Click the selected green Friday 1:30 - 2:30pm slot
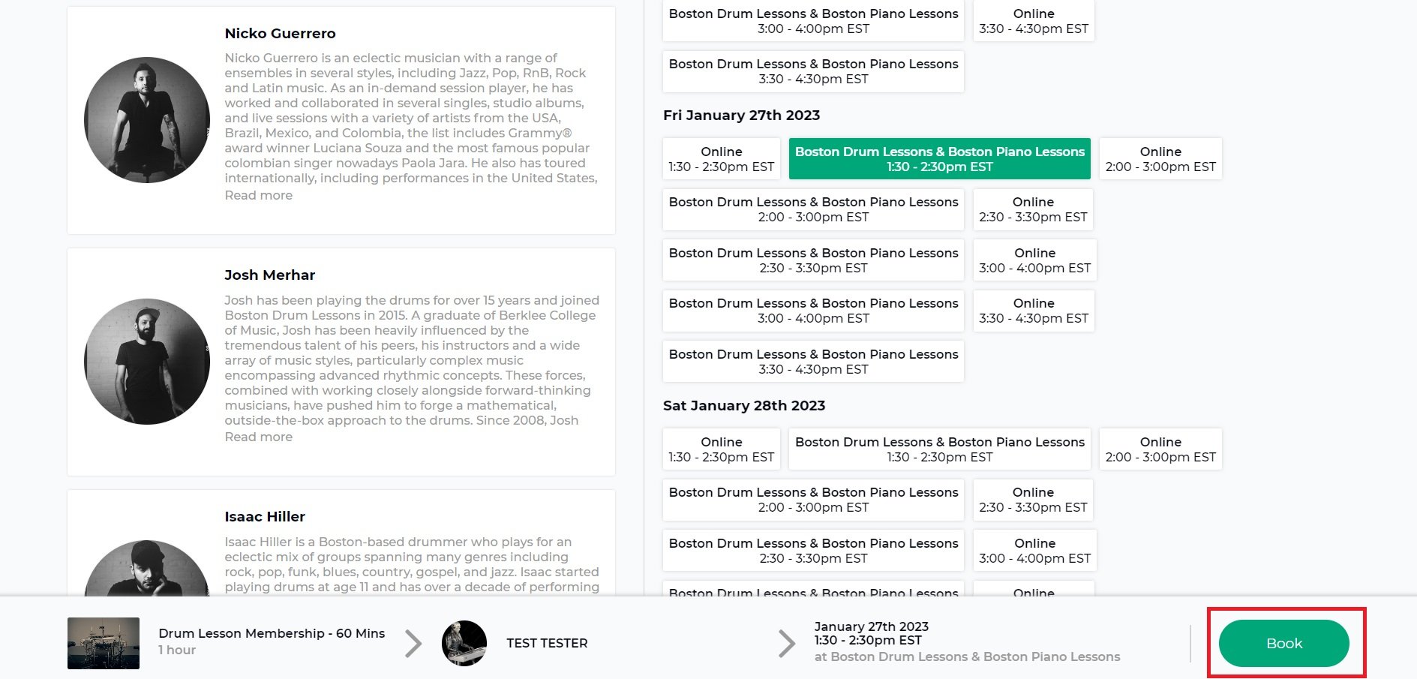 point(940,158)
